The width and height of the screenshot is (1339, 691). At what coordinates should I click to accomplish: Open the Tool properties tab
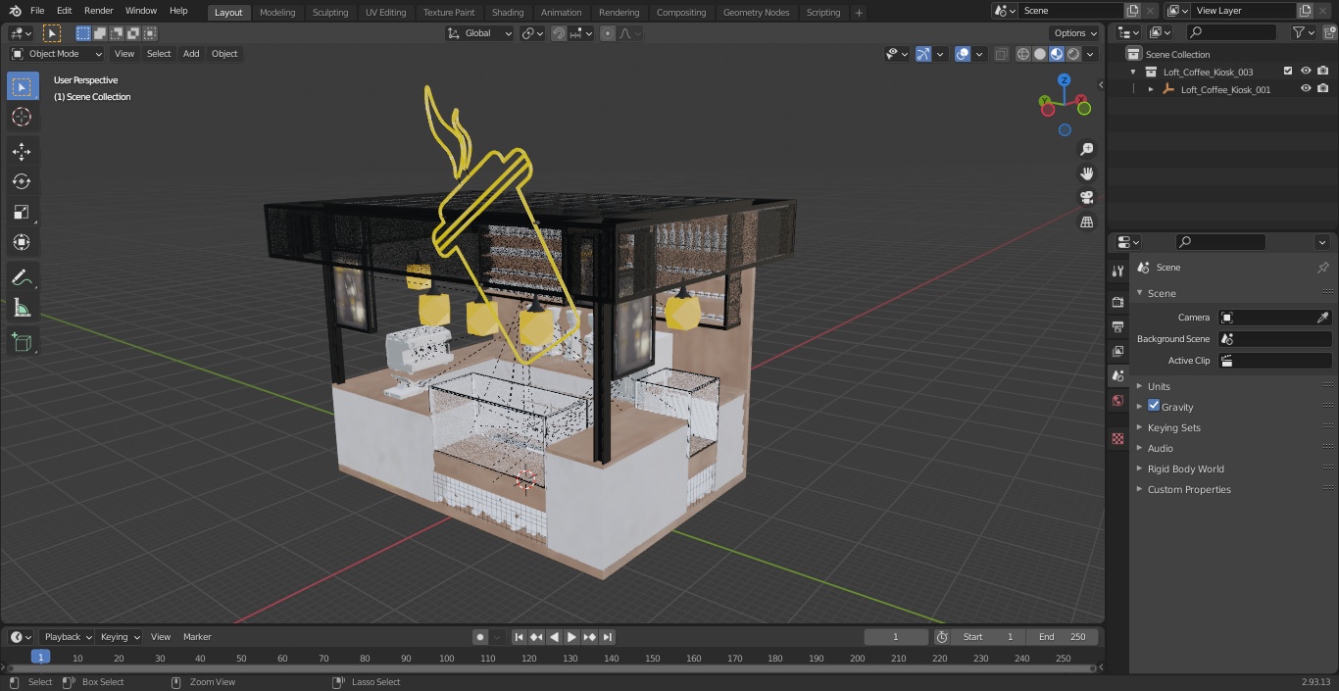tap(1117, 271)
